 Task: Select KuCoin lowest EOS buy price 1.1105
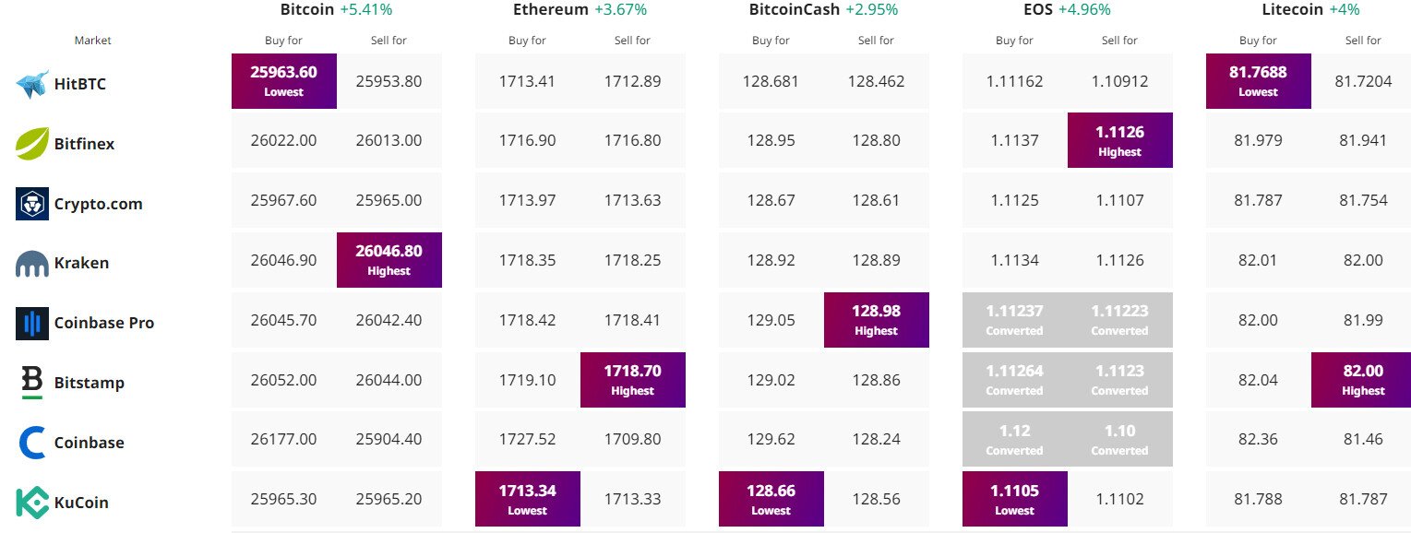pyautogui.click(x=1015, y=499)
